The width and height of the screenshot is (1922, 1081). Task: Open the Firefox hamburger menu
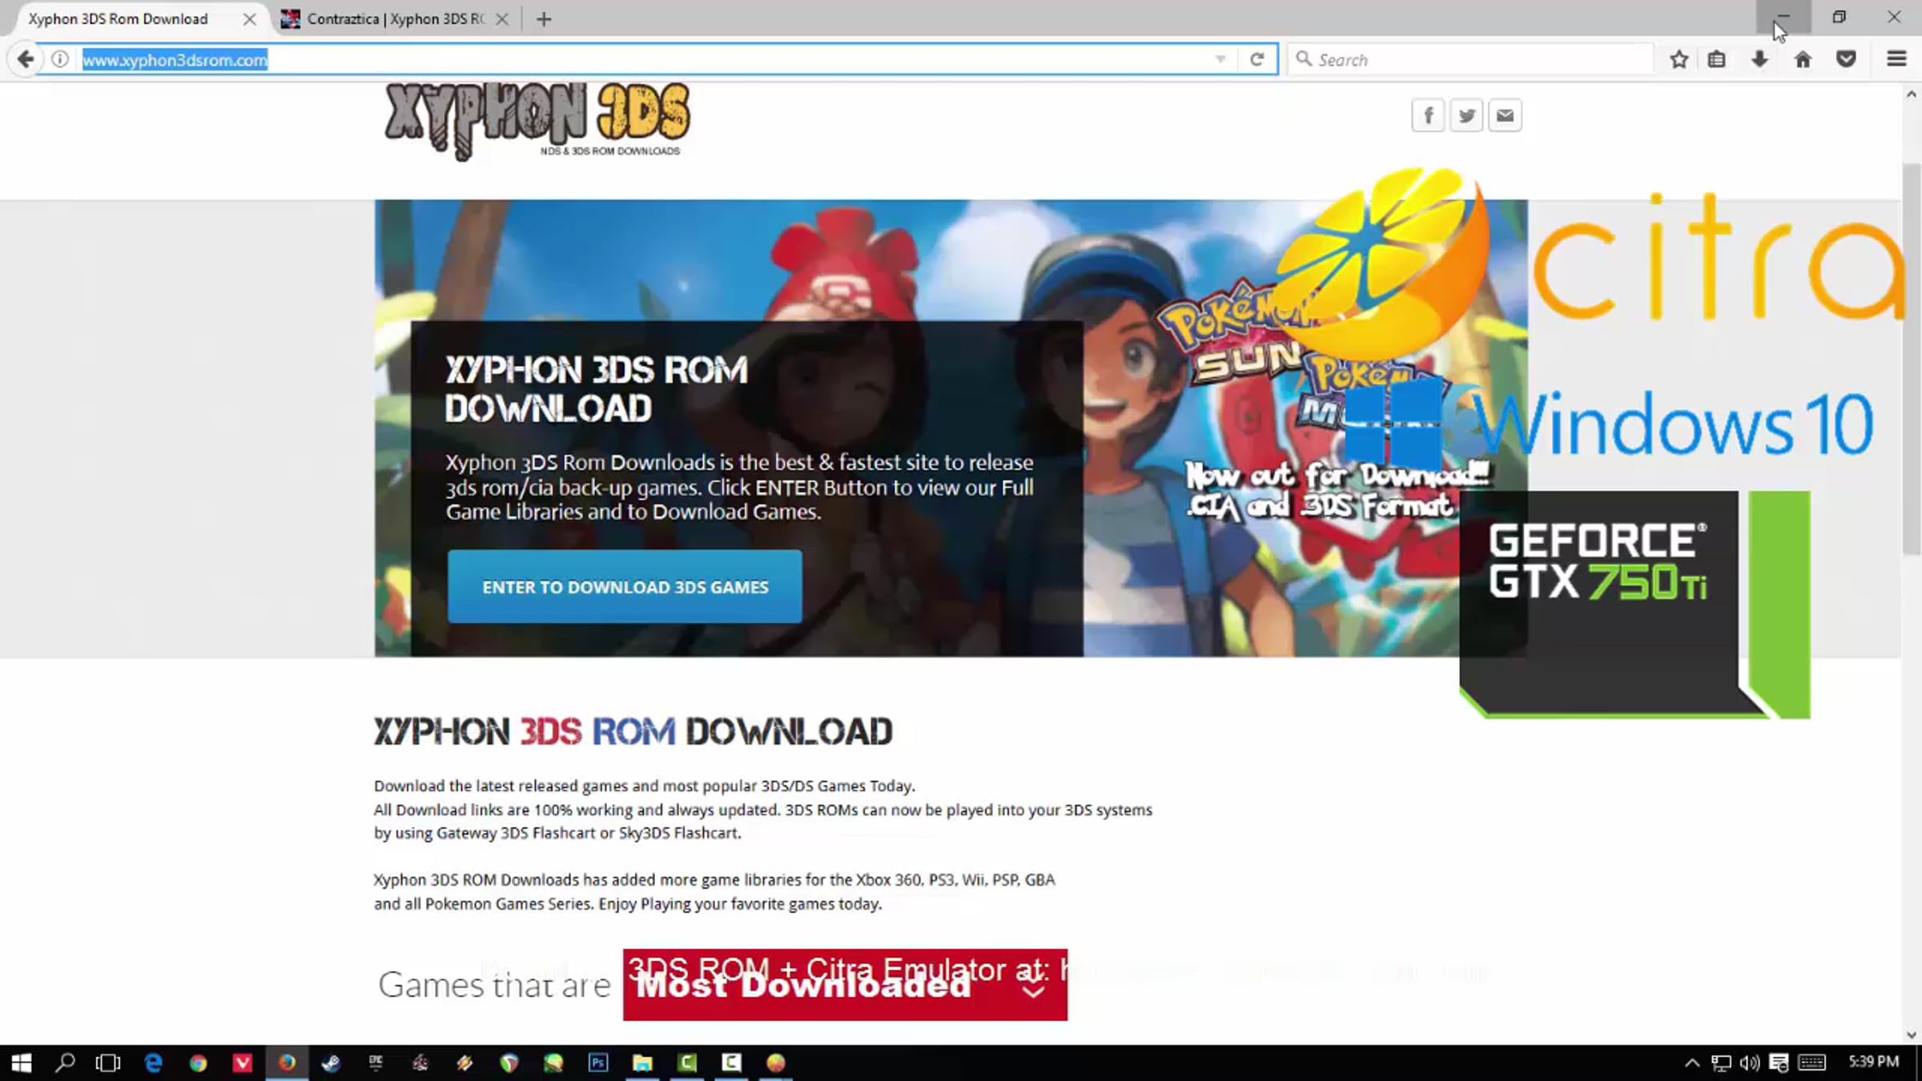pos(1896,59)
